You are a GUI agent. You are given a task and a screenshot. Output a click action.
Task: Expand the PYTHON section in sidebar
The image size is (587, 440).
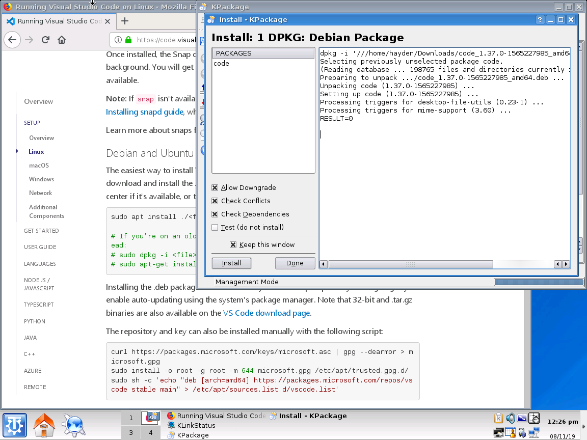pos(35,321)
